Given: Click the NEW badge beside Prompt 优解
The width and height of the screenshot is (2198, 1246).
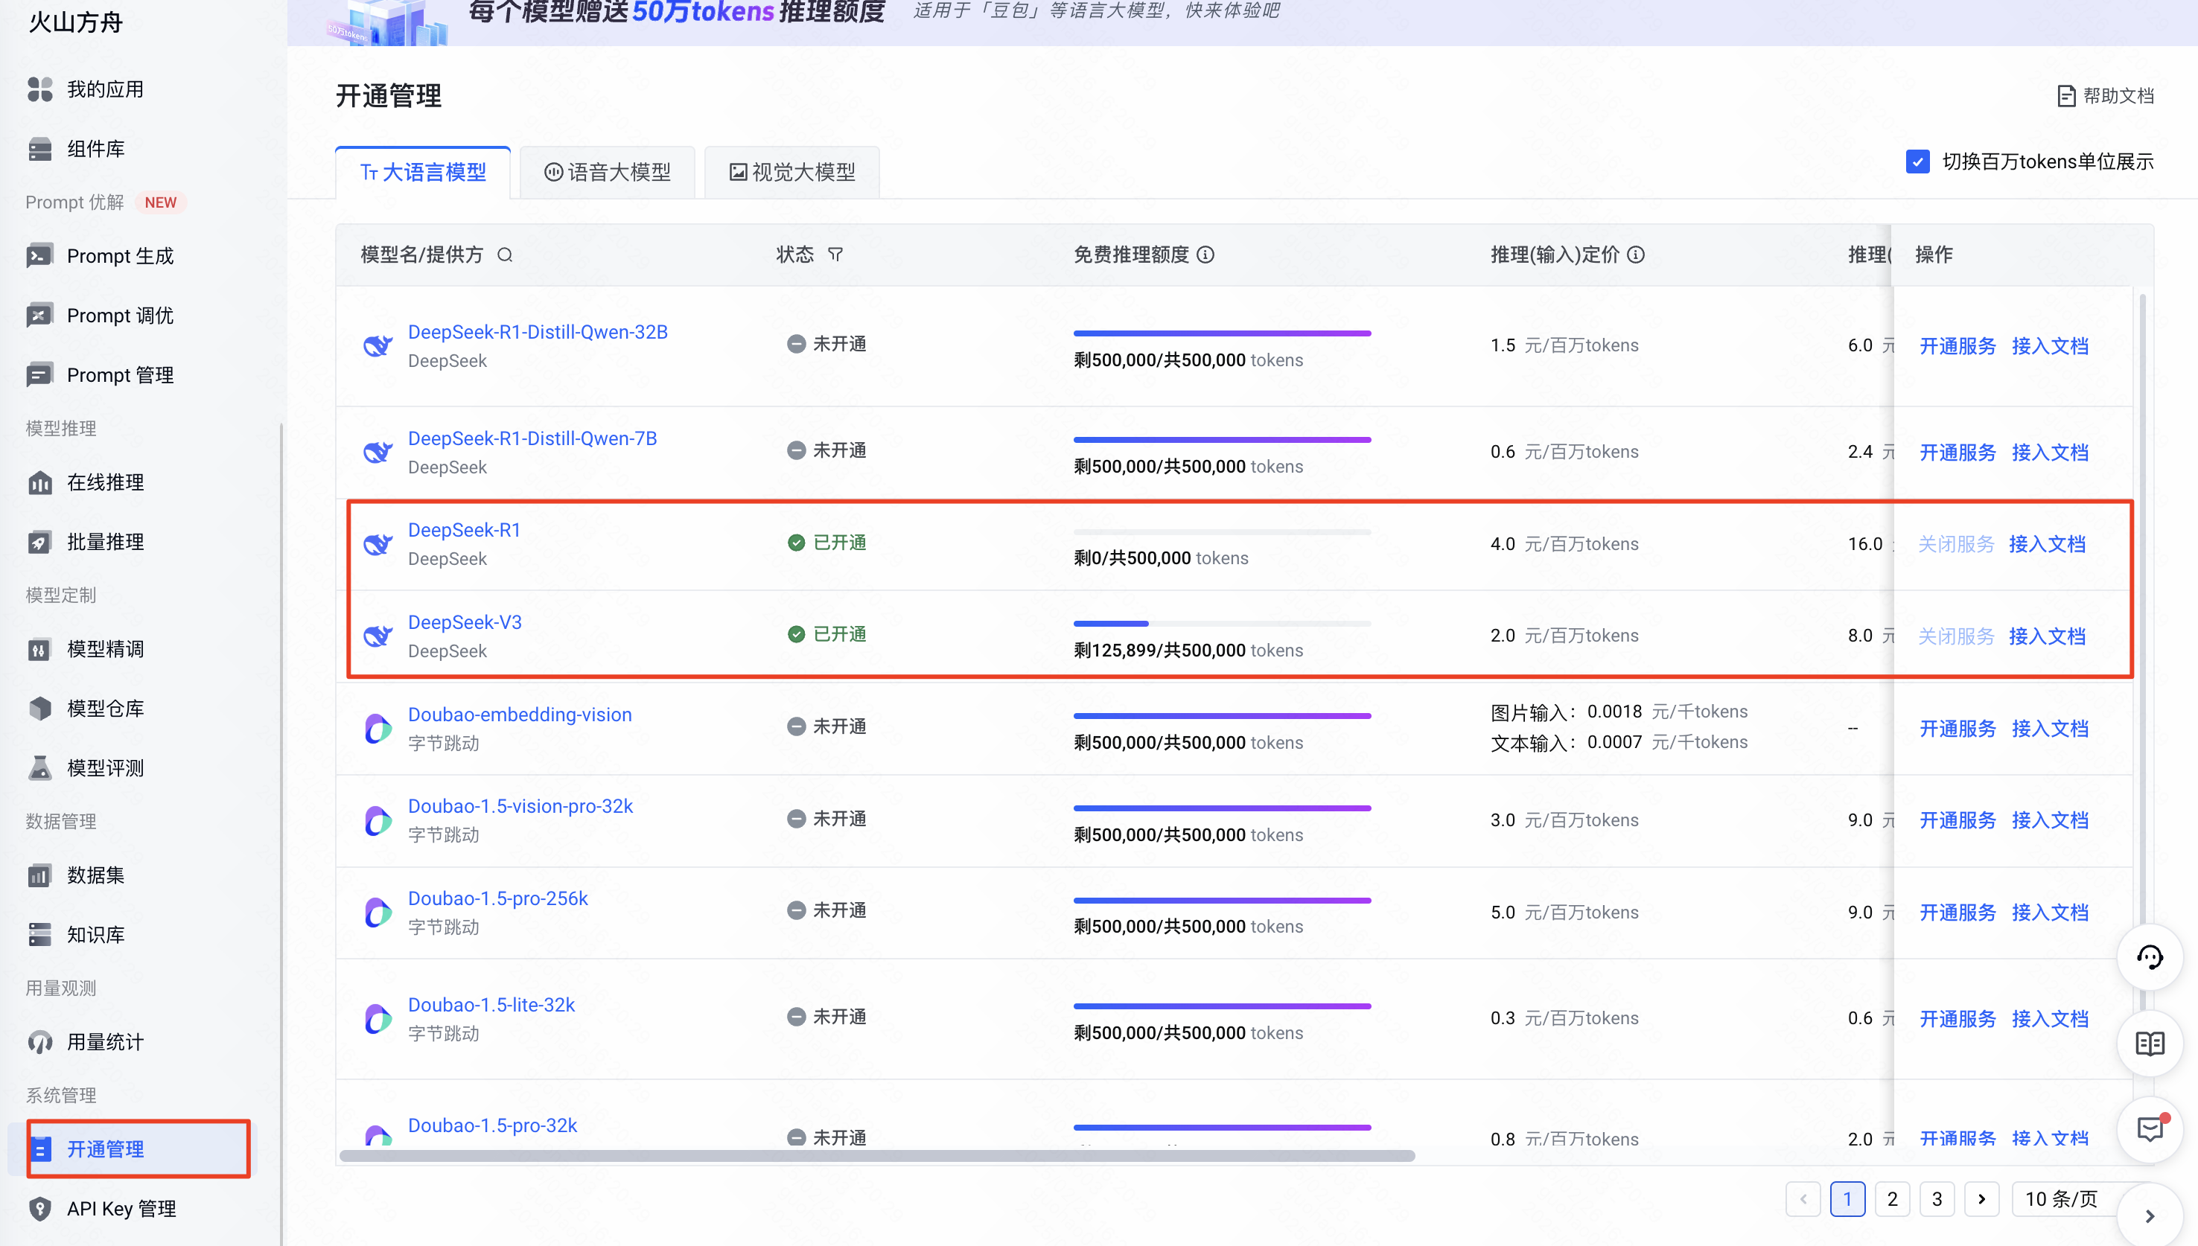Looking at the screenshot, I should point(160,202).
